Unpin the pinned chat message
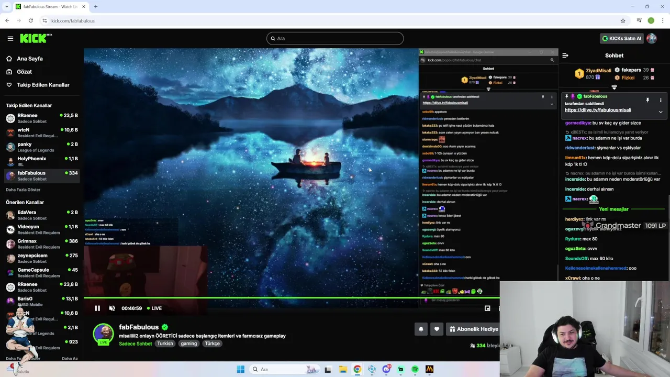The width and height of the screenshot is (670, 377). point(647,100)
